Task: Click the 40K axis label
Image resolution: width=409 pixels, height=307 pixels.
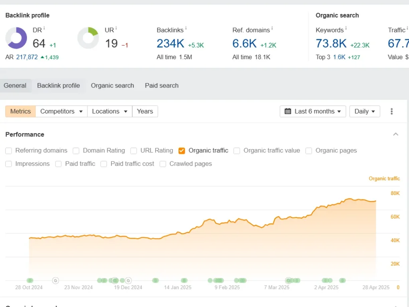Action: tap(395, 240)
